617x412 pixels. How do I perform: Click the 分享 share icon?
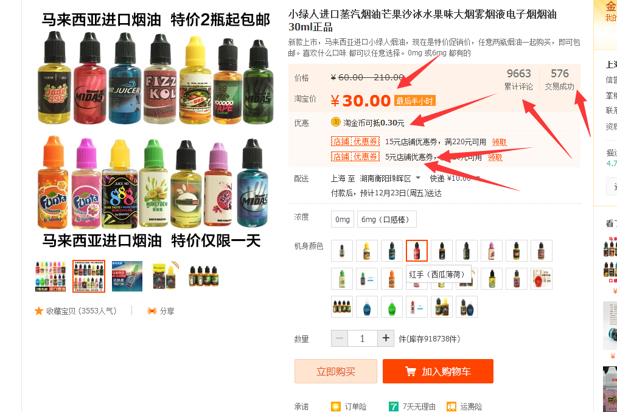coord(152,311)
